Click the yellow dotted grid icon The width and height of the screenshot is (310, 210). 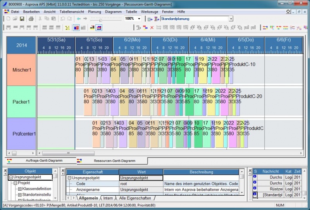click(67, 28)
